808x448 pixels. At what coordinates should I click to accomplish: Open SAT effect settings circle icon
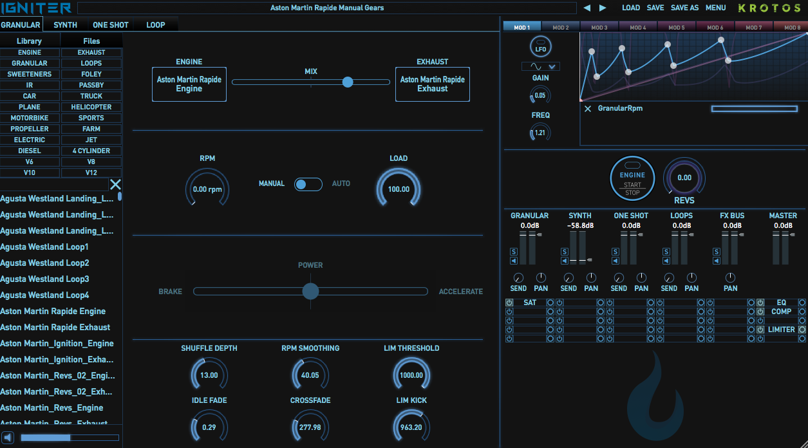click(x=550, y=303)
